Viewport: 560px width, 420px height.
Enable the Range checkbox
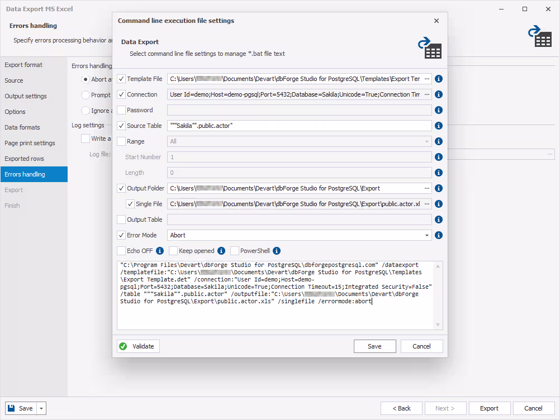tap(121, 141)
